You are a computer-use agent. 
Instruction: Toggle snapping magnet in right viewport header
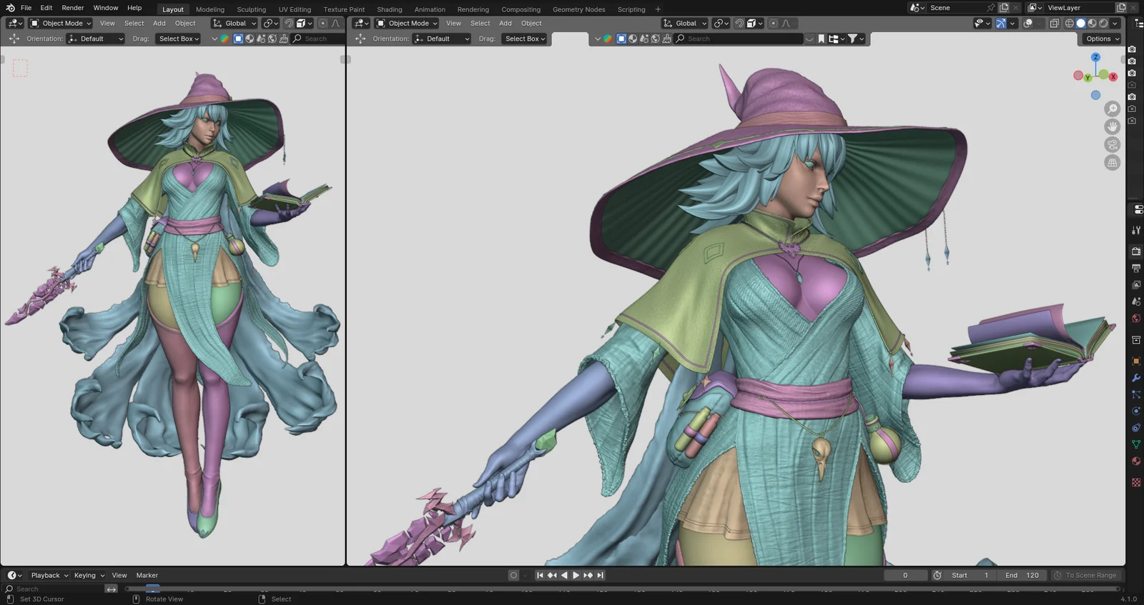point(739,24)
